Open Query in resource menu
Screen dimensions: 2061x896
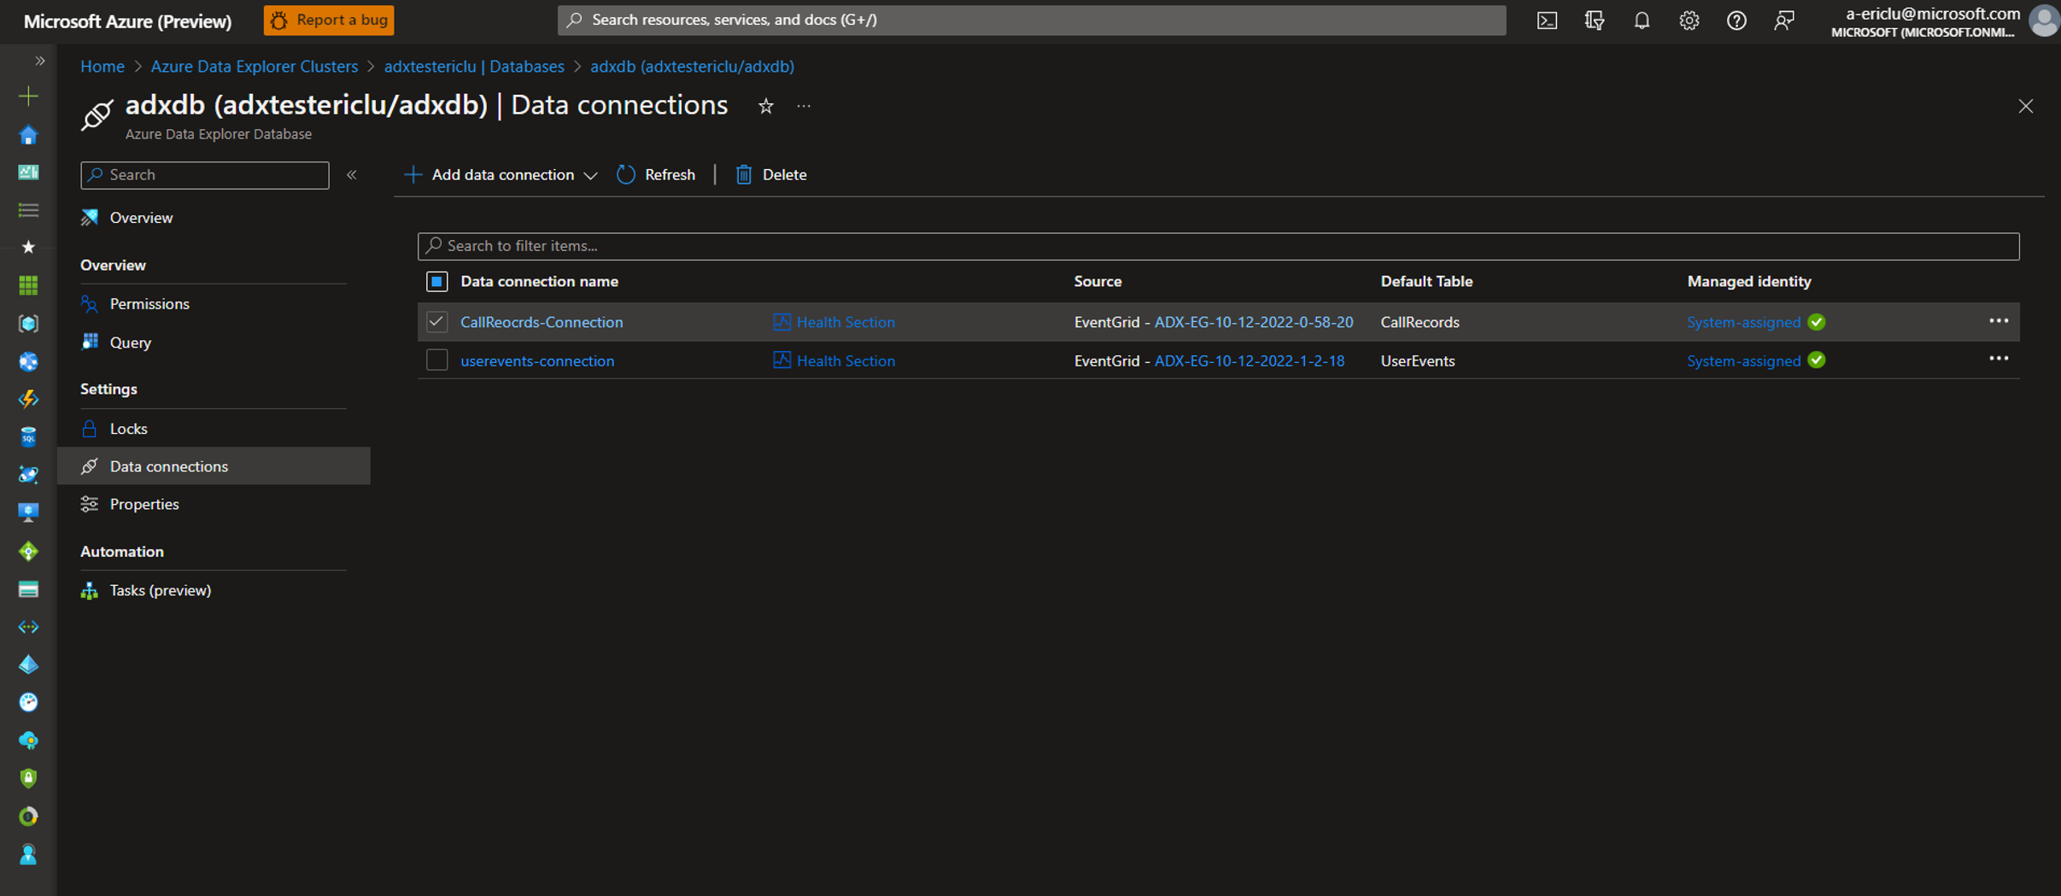[x=131, y=343]
